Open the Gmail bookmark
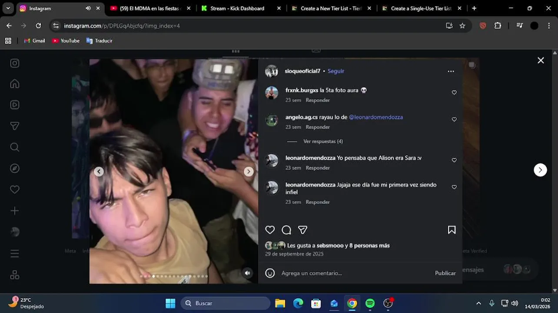The image size is (558, 313). pos(34,41)
